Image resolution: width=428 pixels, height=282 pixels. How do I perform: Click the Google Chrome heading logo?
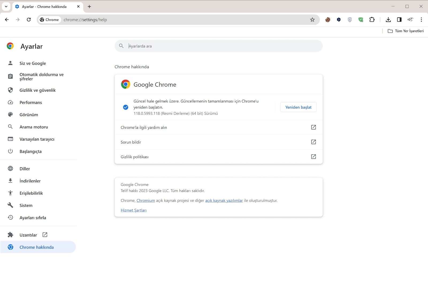125,84
